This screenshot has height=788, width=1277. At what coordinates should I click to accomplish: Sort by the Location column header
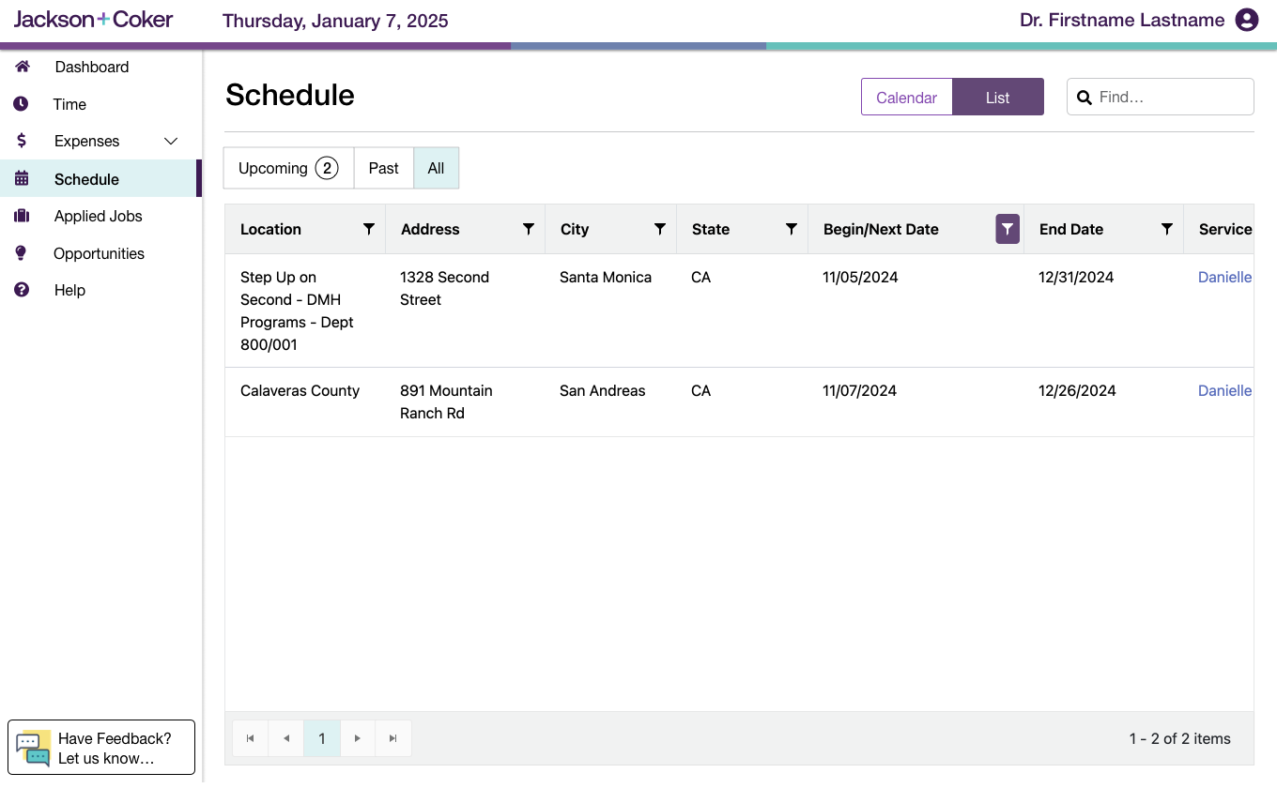coord(270,229)
